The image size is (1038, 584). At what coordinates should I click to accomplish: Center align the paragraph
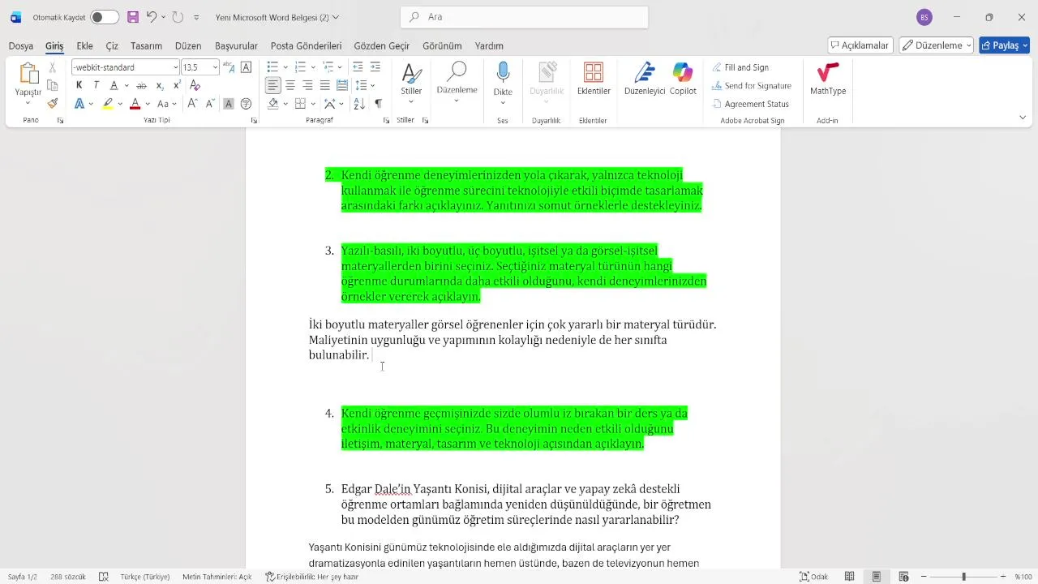click(290, 85)
